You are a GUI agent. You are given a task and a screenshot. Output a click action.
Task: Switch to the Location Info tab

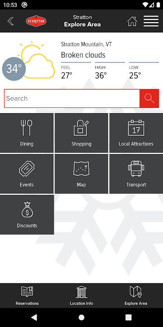tap(81, 296)
